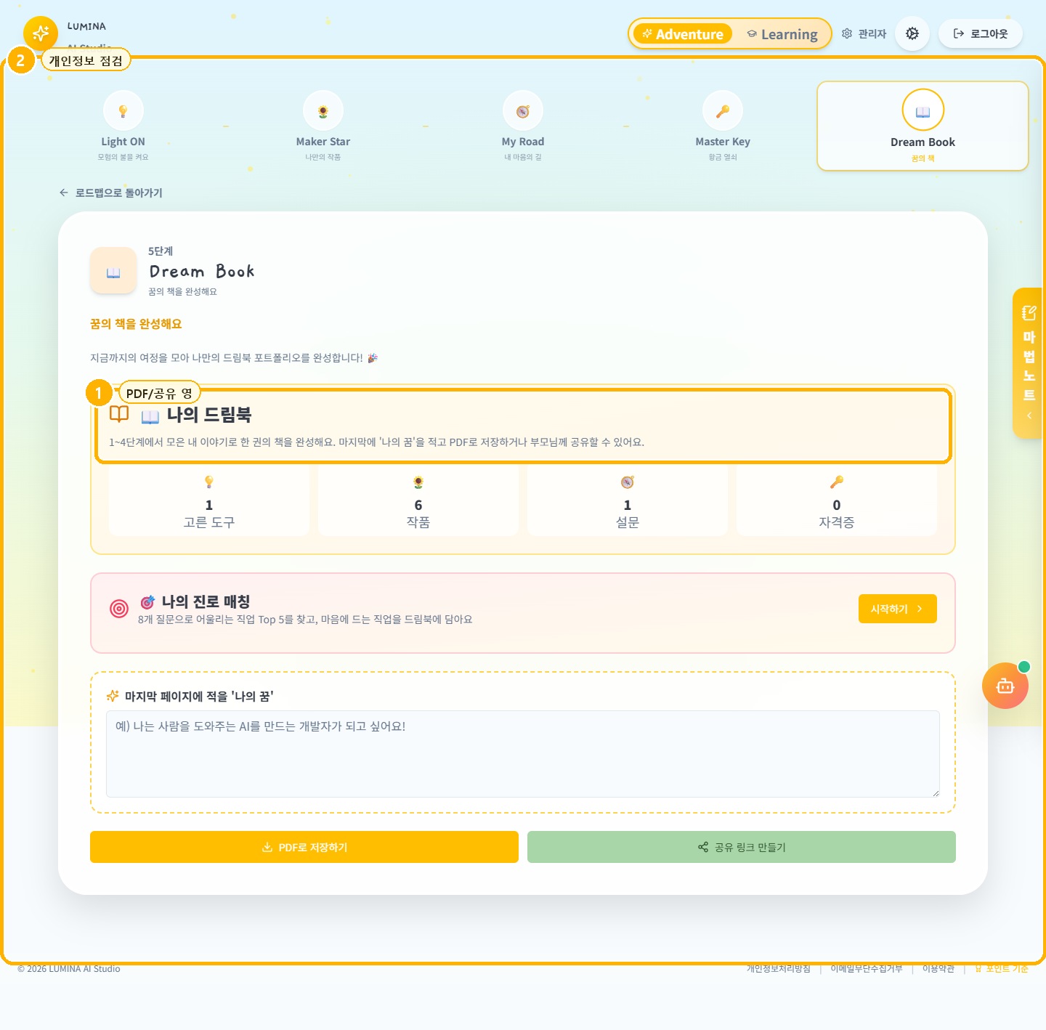Click the My Road compass icon
Screen dimensions: 1046x1030
523,111
